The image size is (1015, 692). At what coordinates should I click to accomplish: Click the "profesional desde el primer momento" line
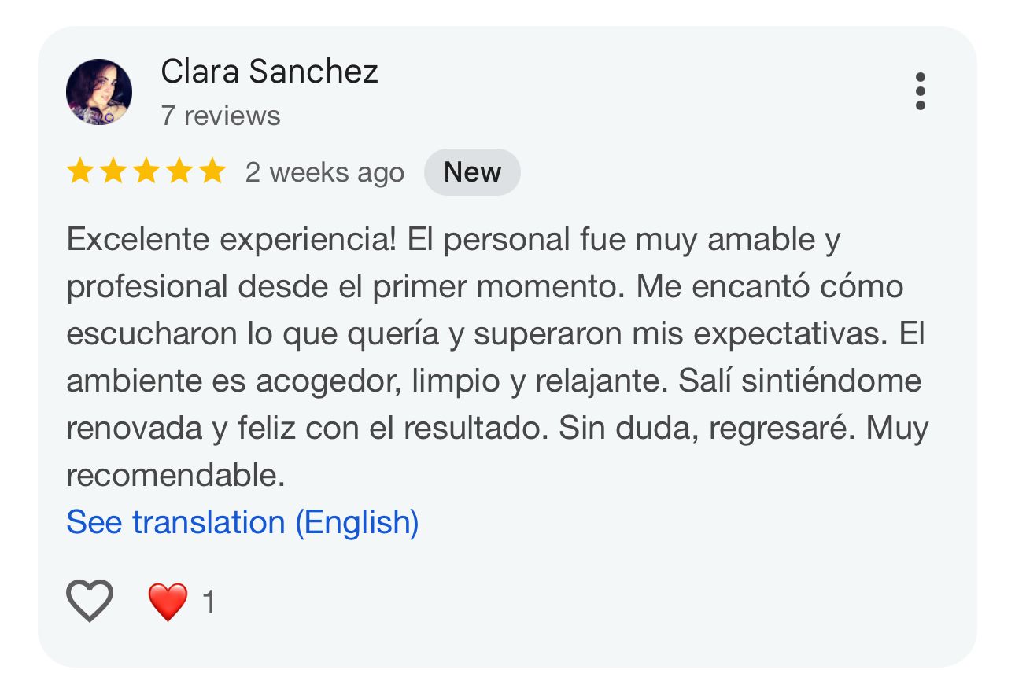tap(346, 287)
